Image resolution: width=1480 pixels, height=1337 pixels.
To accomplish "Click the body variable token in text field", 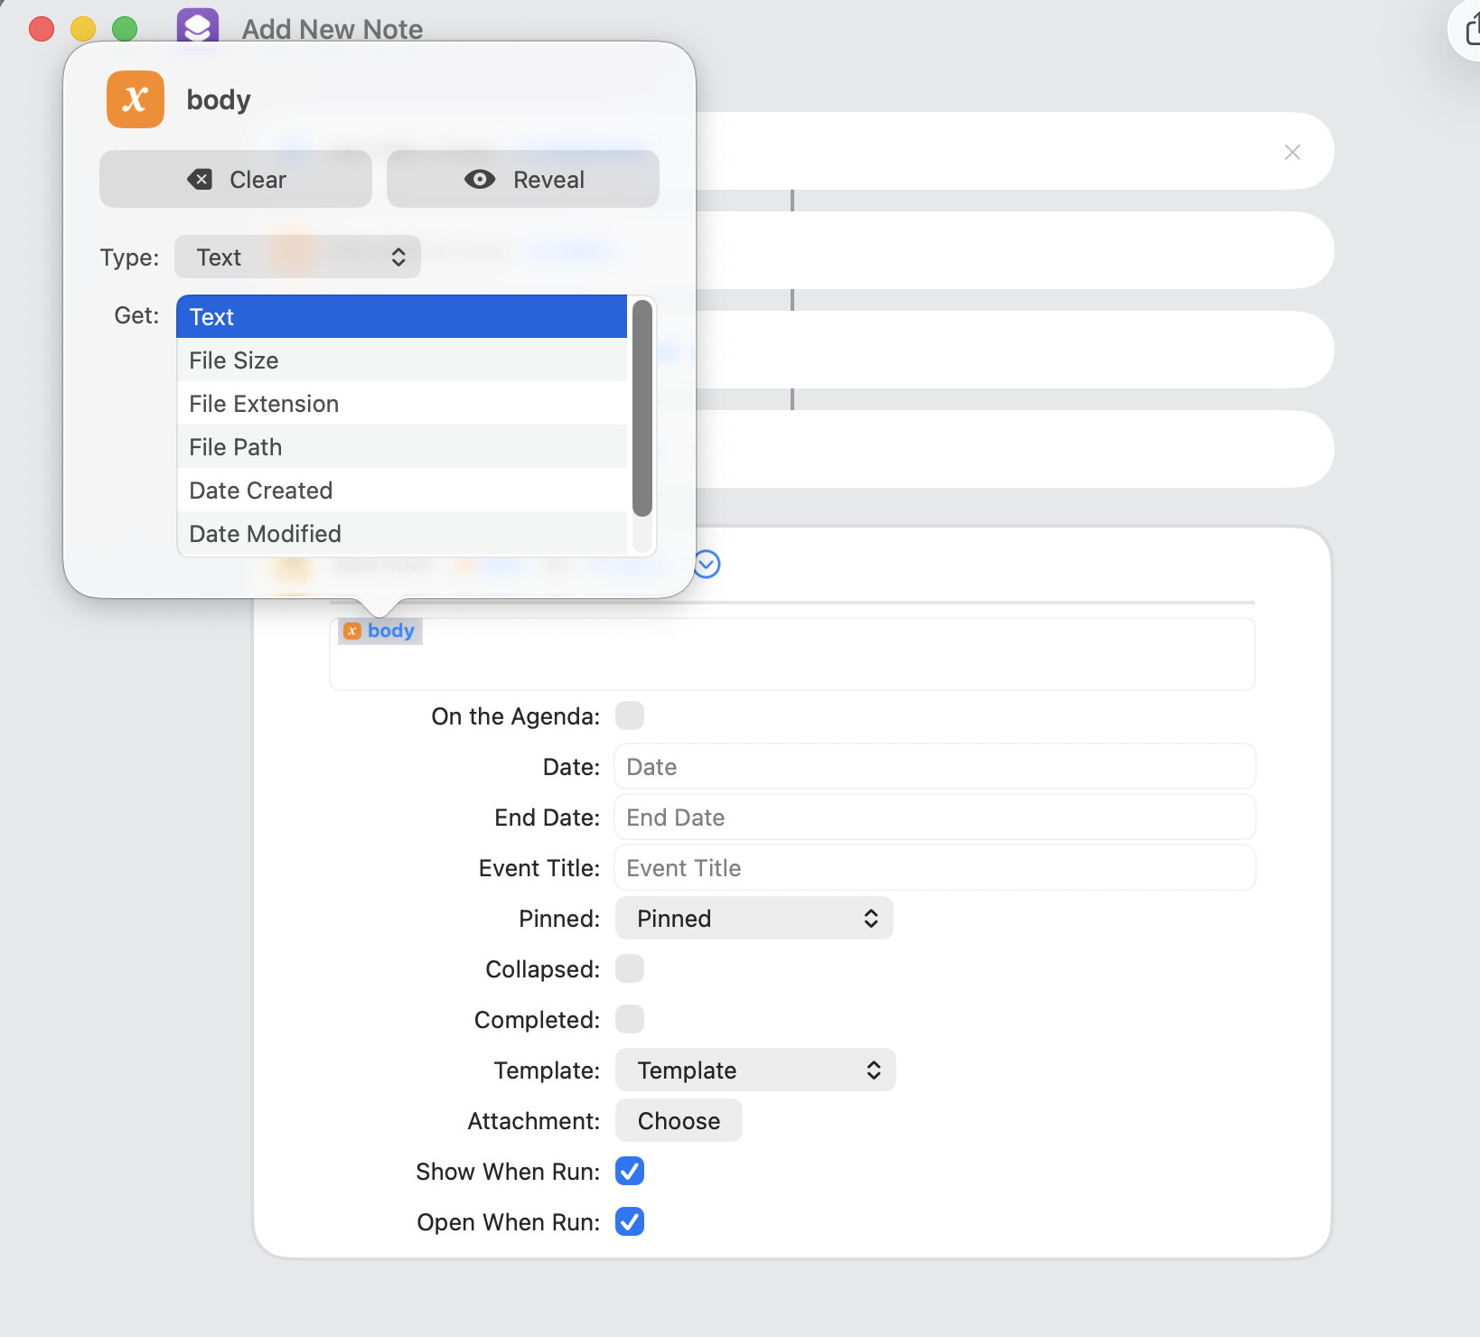I will point(380,631).
